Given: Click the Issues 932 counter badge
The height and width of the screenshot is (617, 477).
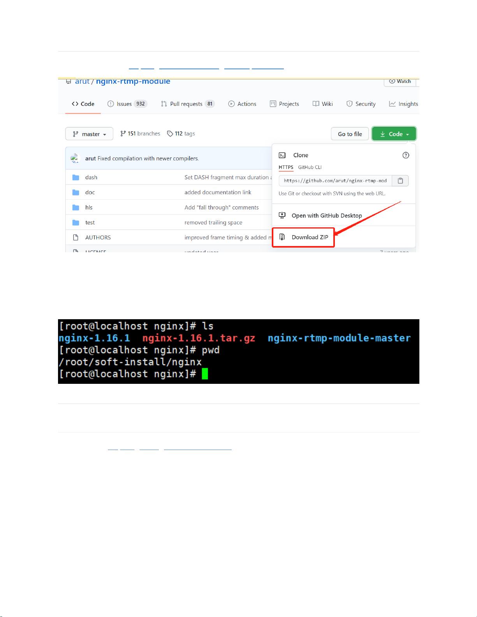Looking at the screenshot, I should pyautogui.click(x=141, y=104).
